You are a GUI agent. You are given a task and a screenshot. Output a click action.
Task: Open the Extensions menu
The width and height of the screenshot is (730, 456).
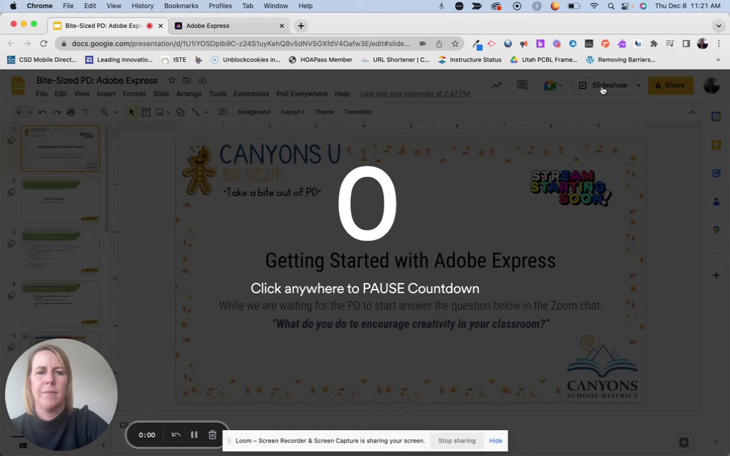[x=252, y=94]
